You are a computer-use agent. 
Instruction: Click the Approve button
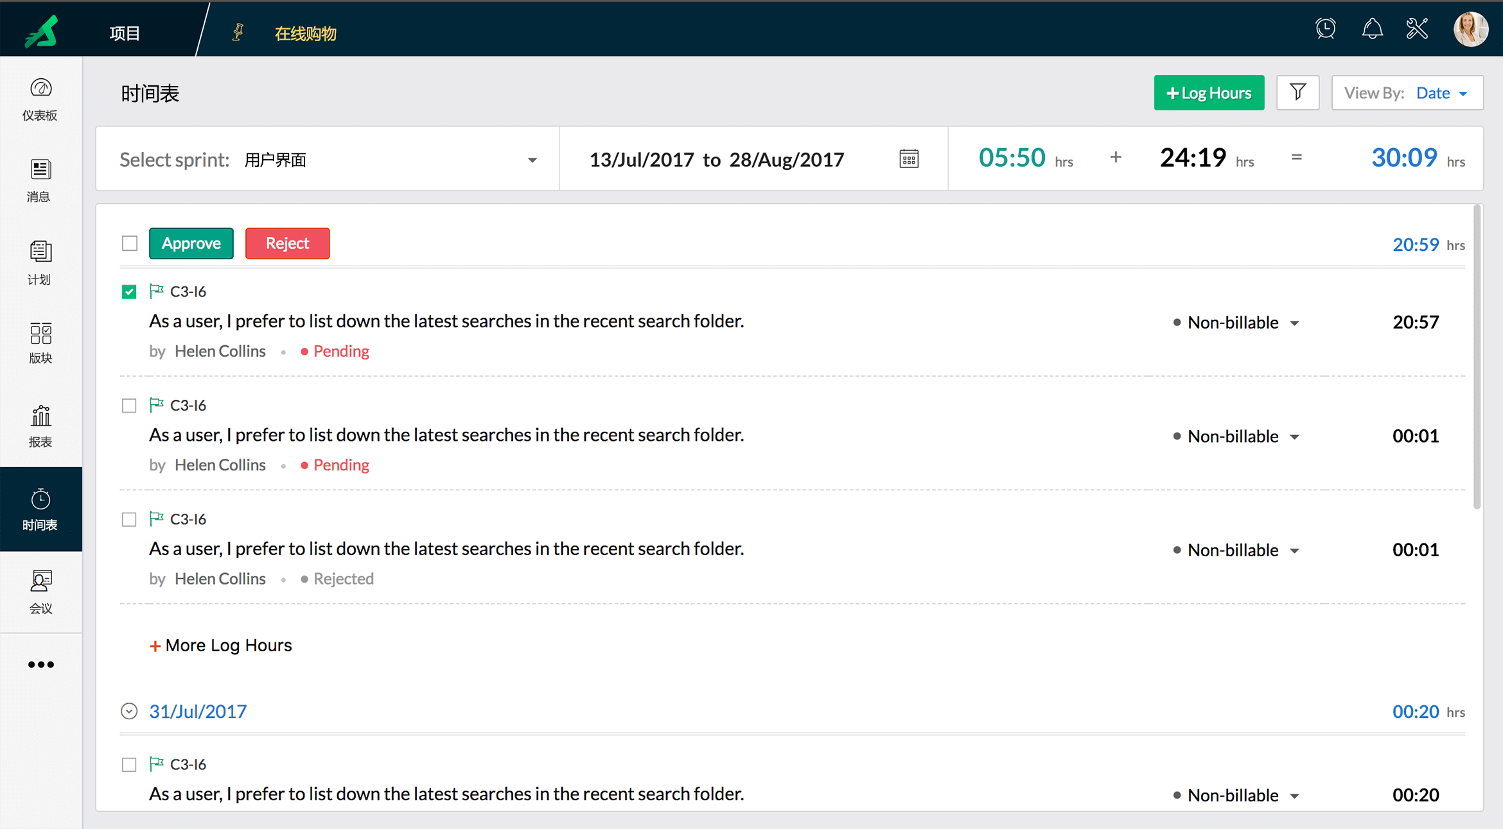coord(191,243)
